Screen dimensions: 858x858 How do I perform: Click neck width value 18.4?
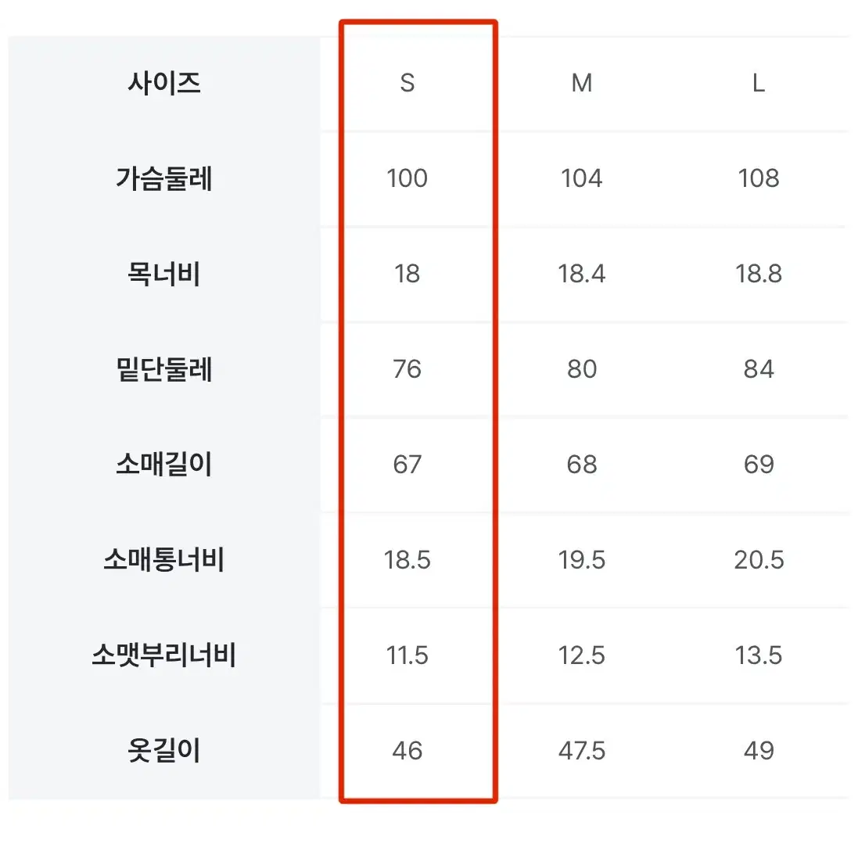point(582,274)
